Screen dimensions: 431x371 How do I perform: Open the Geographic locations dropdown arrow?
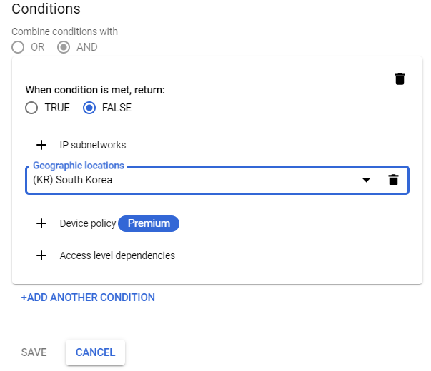coord(366,180)
